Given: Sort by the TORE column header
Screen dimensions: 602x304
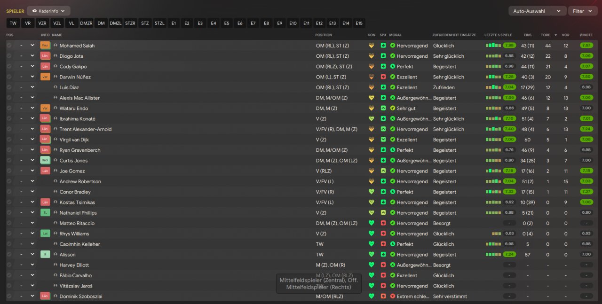Looking at the screenshot, I should [546, 35].
